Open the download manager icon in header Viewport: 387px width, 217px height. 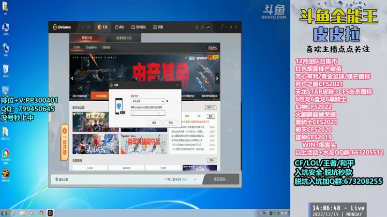tap(203, 27)
